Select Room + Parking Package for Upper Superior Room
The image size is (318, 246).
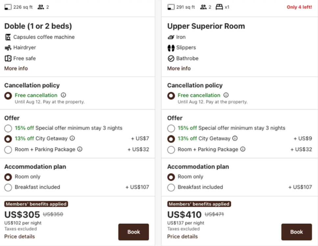pyautogui.click(x=171, y=150)
